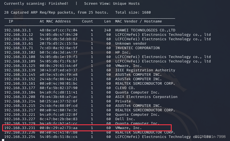Select MAC address b4:a9:fc:a6:22:8f
The width and height of the screenshot is (230, 141).
pyautogui.click(x=59, y=114)
